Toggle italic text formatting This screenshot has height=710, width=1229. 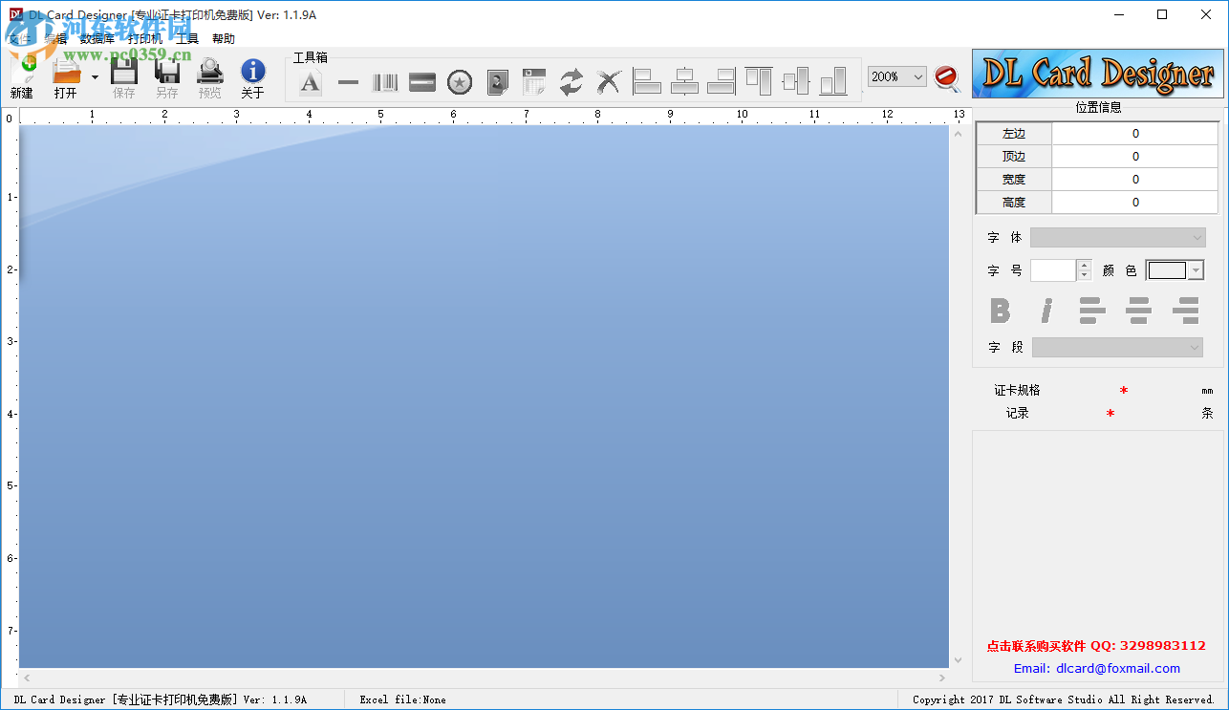[x=1046, y=311]
